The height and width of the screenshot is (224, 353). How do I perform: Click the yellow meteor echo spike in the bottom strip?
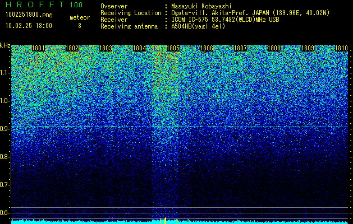tap(165, 220)
